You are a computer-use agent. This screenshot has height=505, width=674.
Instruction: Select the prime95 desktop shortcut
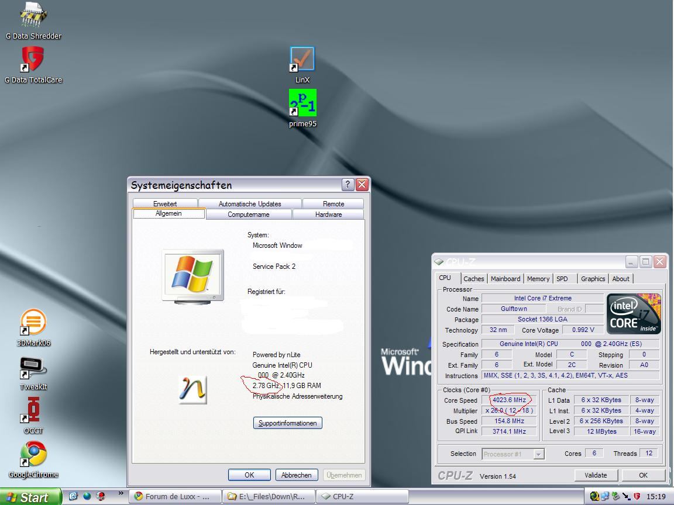tap(302, 108)
